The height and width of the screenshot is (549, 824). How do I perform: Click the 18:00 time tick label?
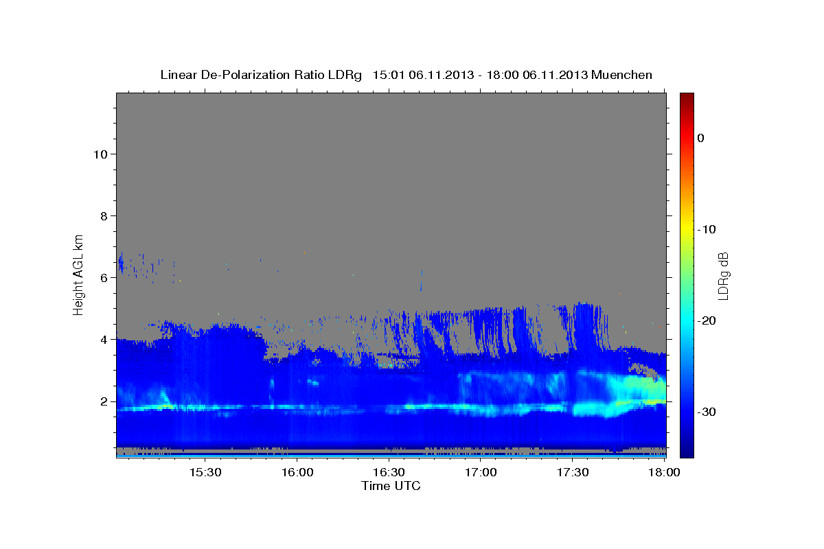pyautogui.click(x=665, y=473)
